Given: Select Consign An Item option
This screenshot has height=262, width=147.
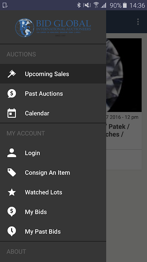Looking at the screenshot, I should (53, 173).
